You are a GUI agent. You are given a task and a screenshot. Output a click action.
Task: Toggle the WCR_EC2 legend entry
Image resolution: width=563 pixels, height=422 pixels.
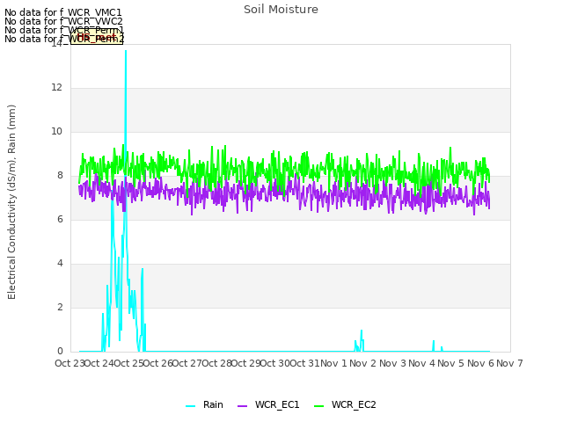pos(345,404)
